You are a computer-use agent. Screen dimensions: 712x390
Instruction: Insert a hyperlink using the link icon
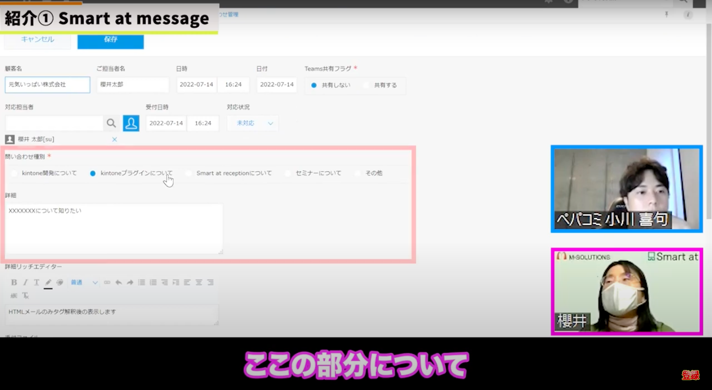pos(107,283)
